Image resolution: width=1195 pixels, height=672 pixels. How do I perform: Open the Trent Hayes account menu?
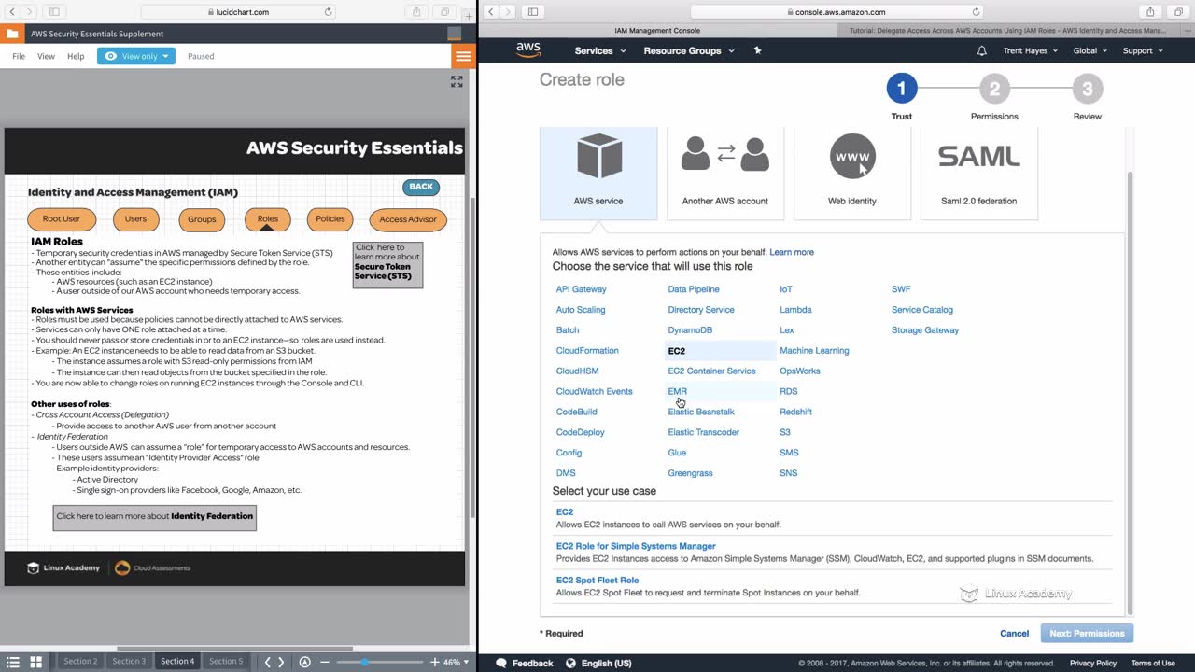1031,50
